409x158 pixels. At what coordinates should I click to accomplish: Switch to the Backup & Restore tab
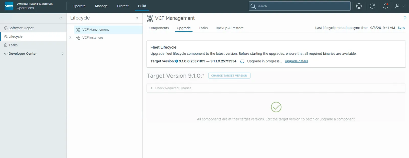pyautogui.click(x=230, y=28)
